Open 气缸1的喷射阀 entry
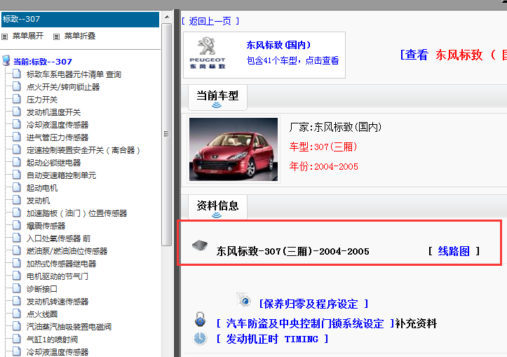The width and height of the screenshot is (507, 357). [52, 339]
